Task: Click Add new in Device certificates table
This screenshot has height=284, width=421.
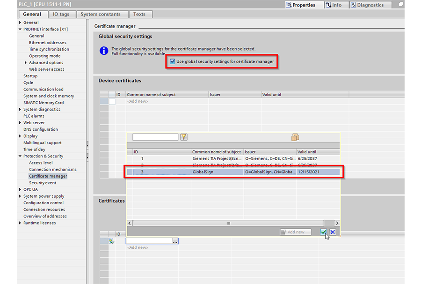Action: (x=138, y=101)
